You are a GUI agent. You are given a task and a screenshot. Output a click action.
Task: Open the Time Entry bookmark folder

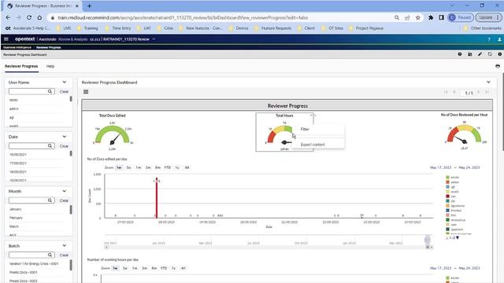118,28
